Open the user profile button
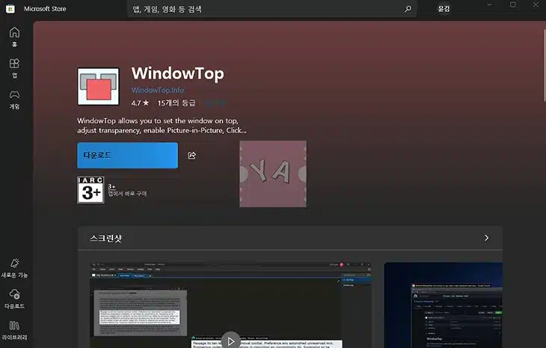 click(x=444, y=9)
